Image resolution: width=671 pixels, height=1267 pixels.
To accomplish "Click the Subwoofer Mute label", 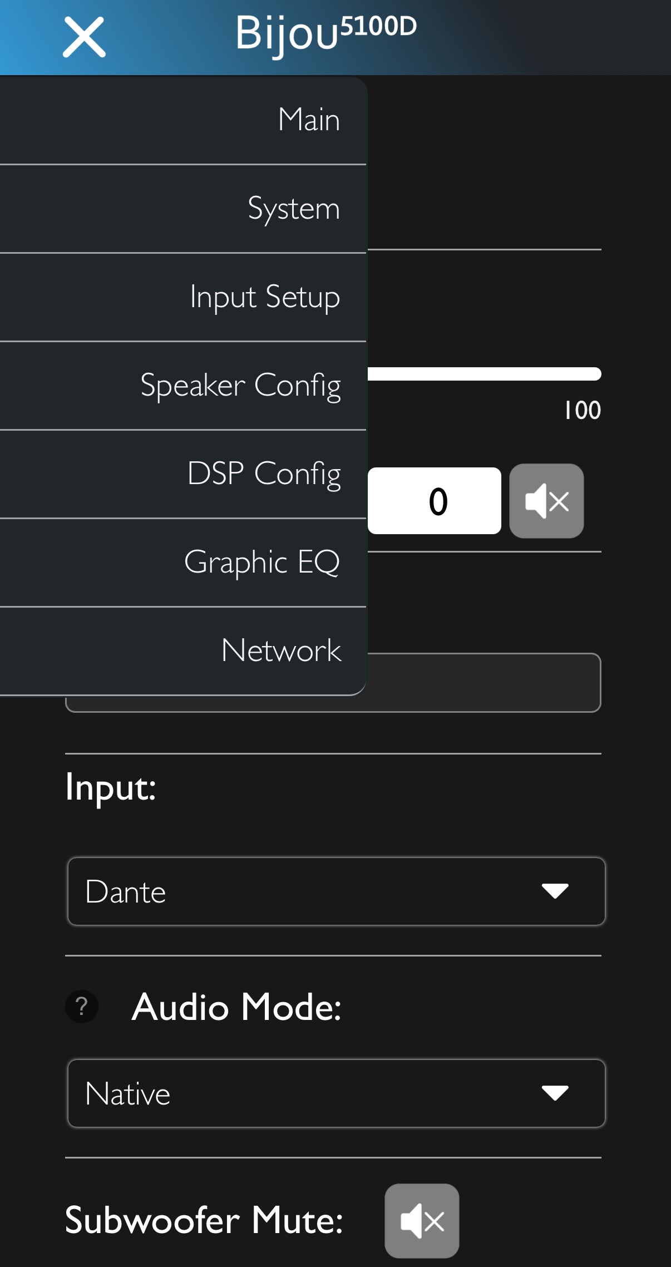I will (x=204, y=1220).
